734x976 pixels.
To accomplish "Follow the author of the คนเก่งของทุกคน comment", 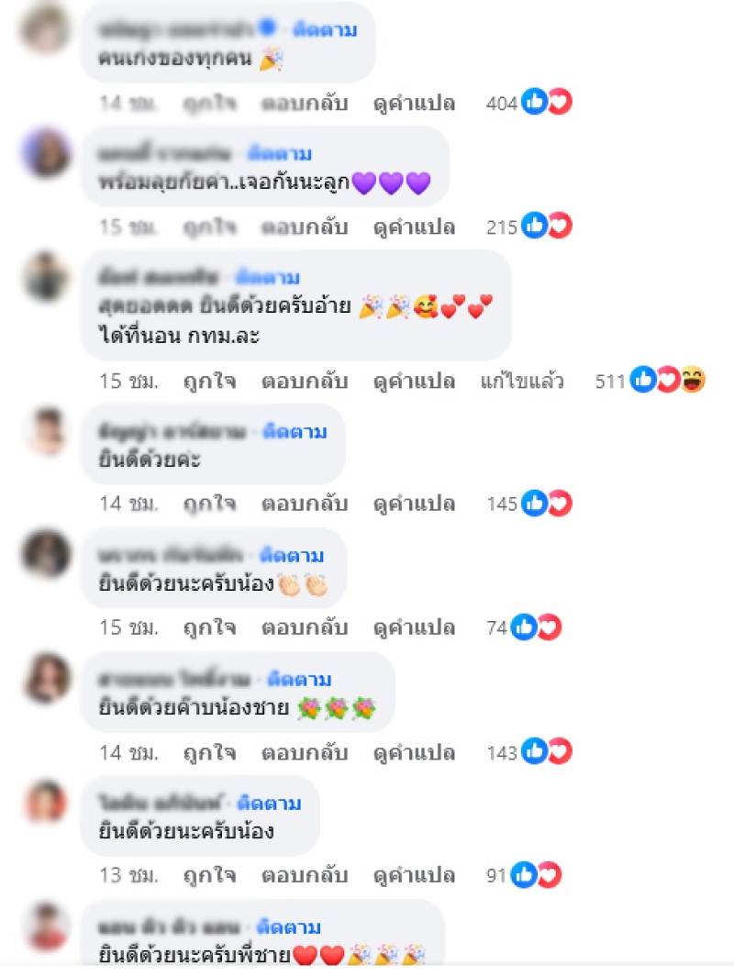I will pos(325,29).
